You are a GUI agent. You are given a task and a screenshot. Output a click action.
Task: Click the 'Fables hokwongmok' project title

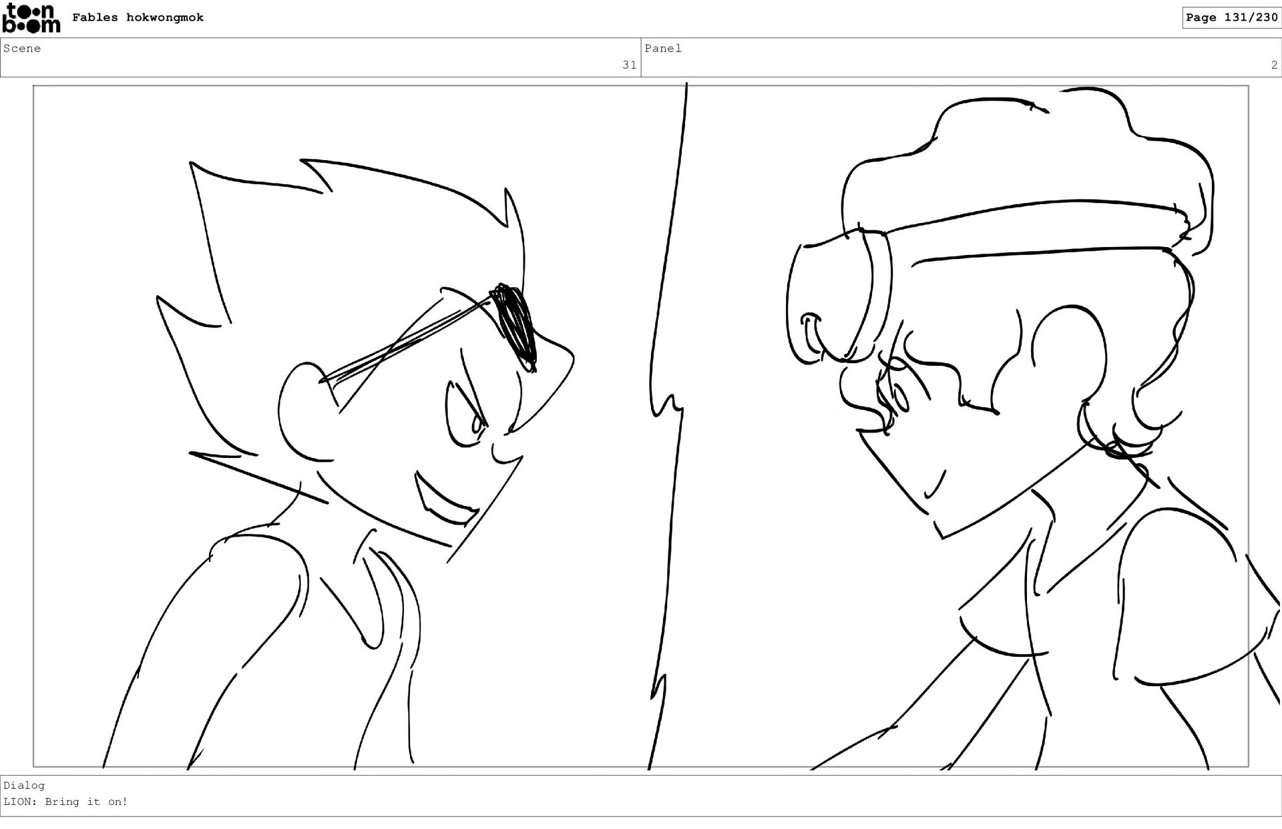click(x=138, y=17)
